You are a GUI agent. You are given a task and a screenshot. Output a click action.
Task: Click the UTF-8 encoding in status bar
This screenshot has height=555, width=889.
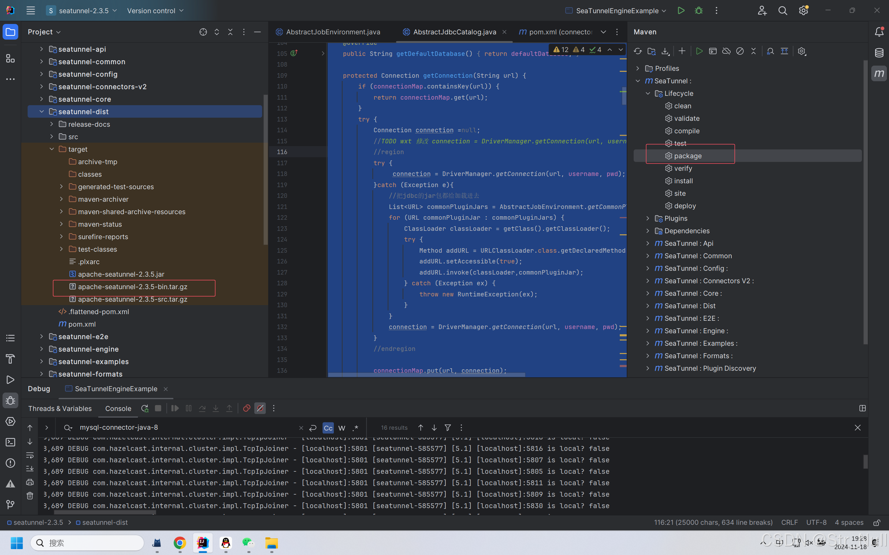(x=816, y=523)
